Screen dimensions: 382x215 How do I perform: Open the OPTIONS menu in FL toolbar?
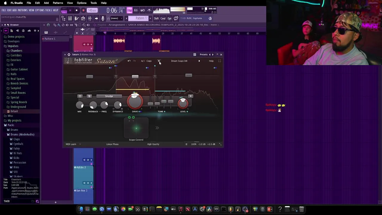40,10
